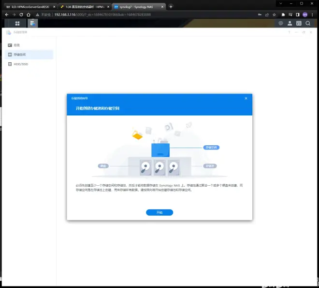This screenshot has width=319, height=288.
Task: Select HDD/SSD in sidebar
Action: [29, 64]
